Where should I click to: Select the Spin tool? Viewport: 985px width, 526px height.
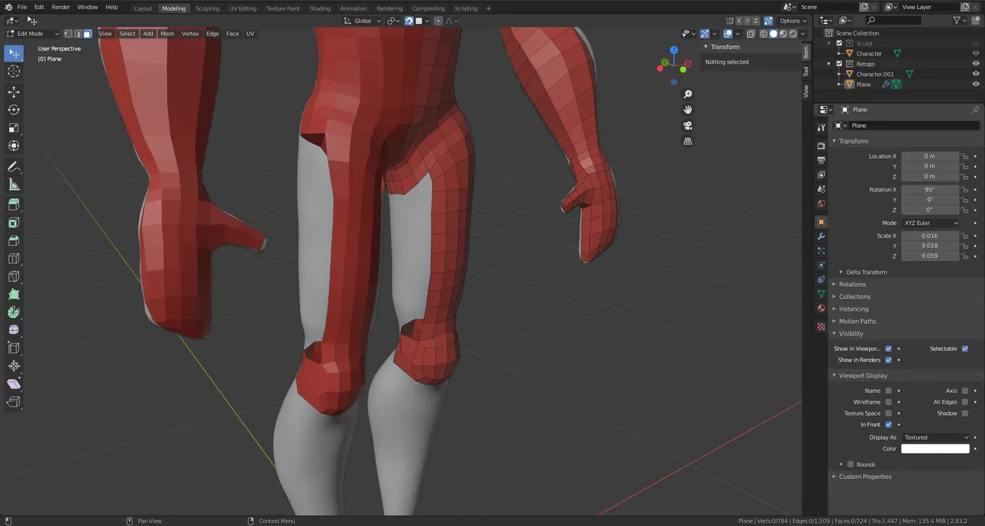[14, 312]
